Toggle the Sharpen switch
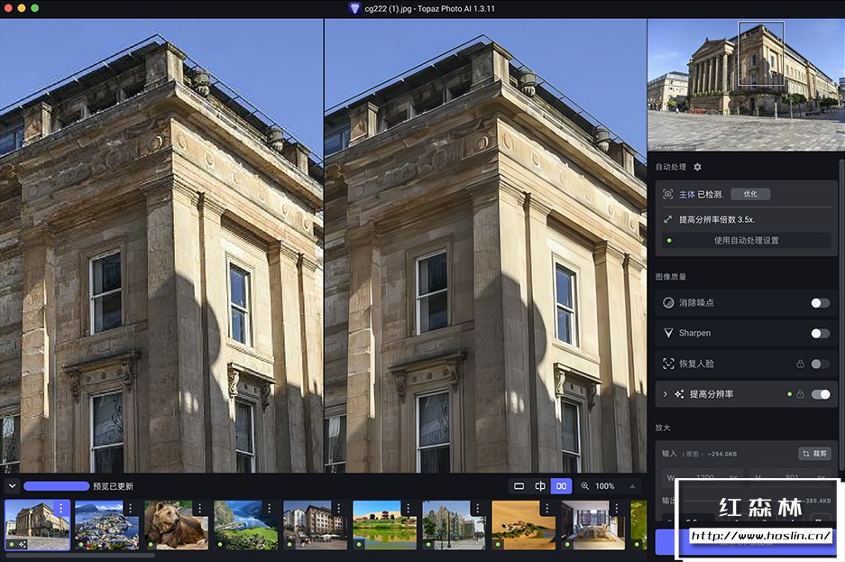Screen dimensions: 845x562 pyautogui.click(x=821, y=334)
